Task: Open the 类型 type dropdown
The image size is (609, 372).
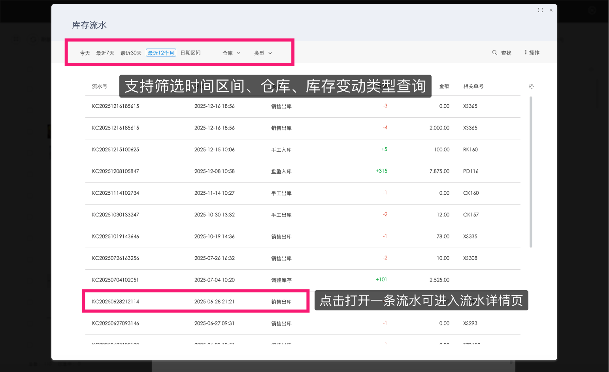Action: (x=262, y=53)
